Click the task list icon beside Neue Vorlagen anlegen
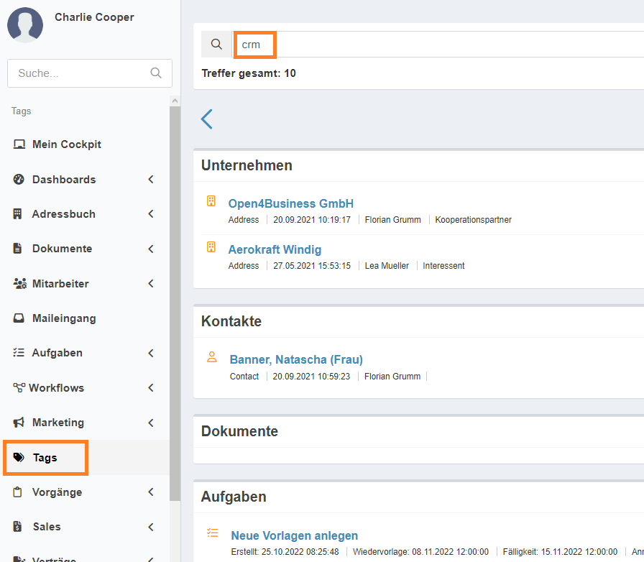The height and width of the screenshot is (562, 644). pos(212,533)
